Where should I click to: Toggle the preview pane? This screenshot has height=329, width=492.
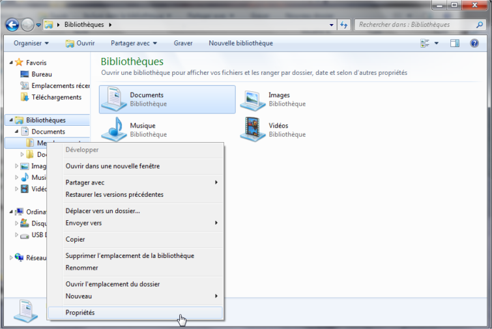[x=455, y=43]
